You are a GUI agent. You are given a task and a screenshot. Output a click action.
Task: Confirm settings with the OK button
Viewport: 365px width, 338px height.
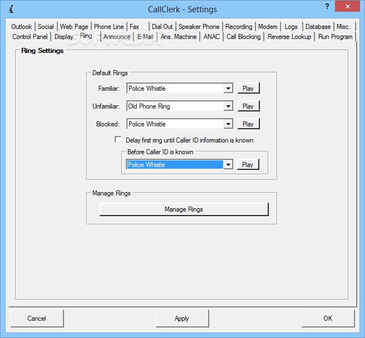[328, 318]
